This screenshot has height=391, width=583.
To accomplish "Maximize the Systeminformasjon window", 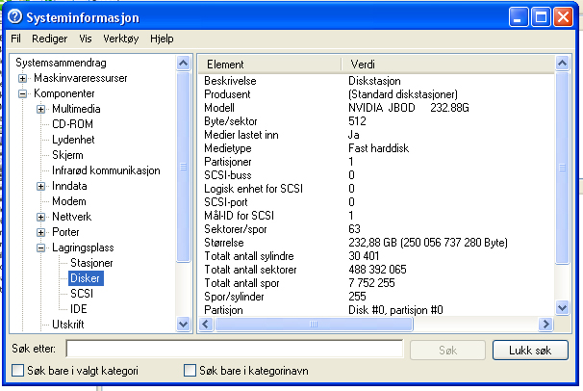I will [541, 17].
